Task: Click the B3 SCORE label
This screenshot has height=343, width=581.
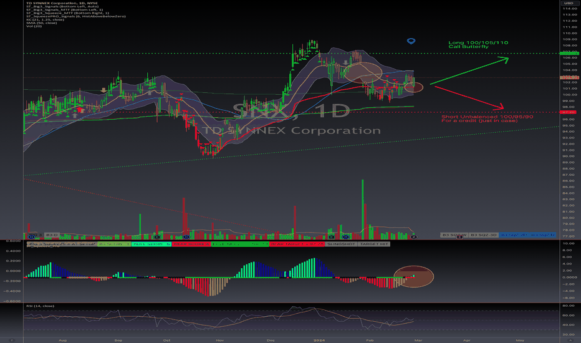Action: point(113,244)
